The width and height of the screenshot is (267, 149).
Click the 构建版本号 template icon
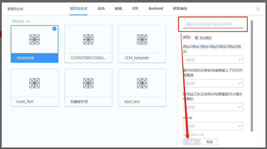(88, 83)
